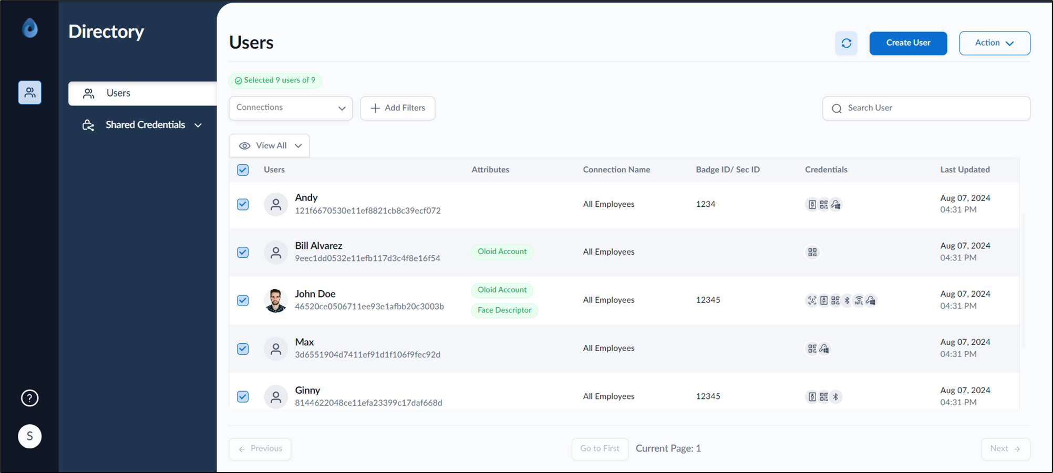Click the Search User input field
The height and width of the screenshot is (473, 1053).
(926, 108)
